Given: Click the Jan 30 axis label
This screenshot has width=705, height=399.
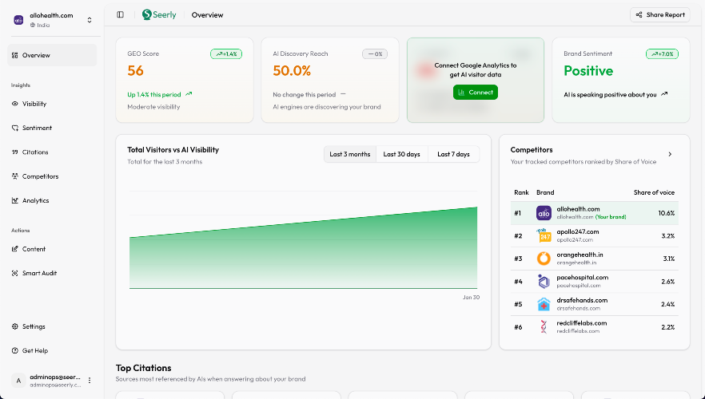Looking at the screenshot, I should [x=472, y=297].
